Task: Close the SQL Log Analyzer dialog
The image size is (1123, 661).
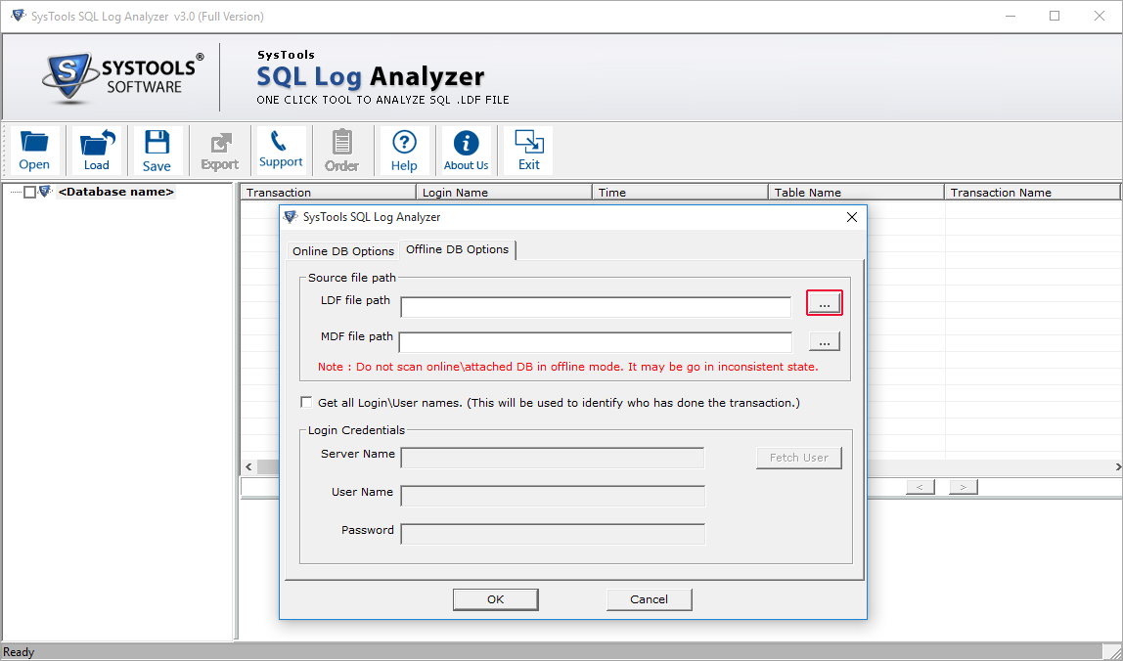Action: click(x=852, y=217)
